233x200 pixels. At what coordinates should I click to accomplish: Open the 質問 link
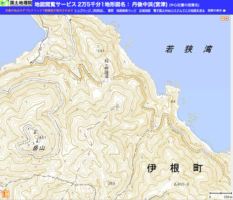(x=111, y=11)
